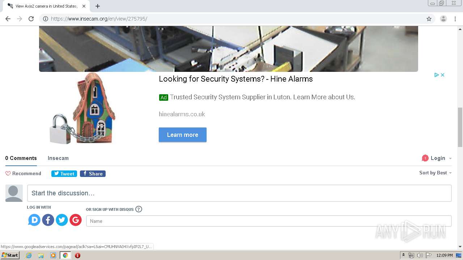Open the sign up help question mark
463x260 pixels.
tap(139, 209)
